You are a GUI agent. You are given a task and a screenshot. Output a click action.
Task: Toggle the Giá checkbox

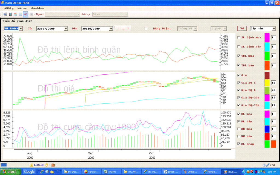[x=238, y=75]
